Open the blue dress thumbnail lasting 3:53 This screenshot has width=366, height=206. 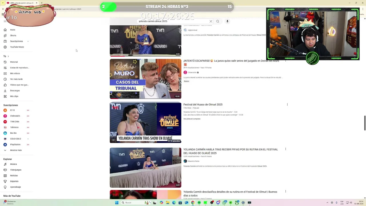pos(146,41)
